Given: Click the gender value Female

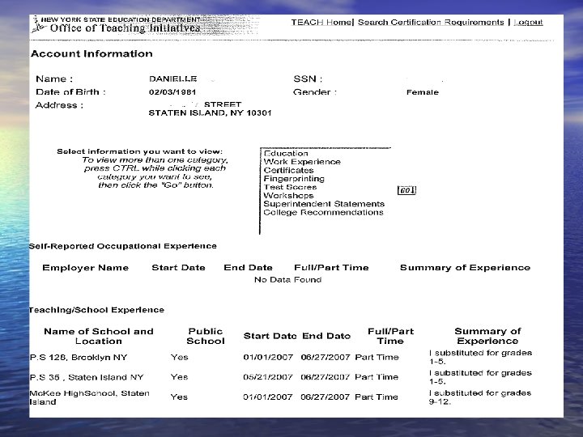Looking at the screenshot, I should coord(423,92).
